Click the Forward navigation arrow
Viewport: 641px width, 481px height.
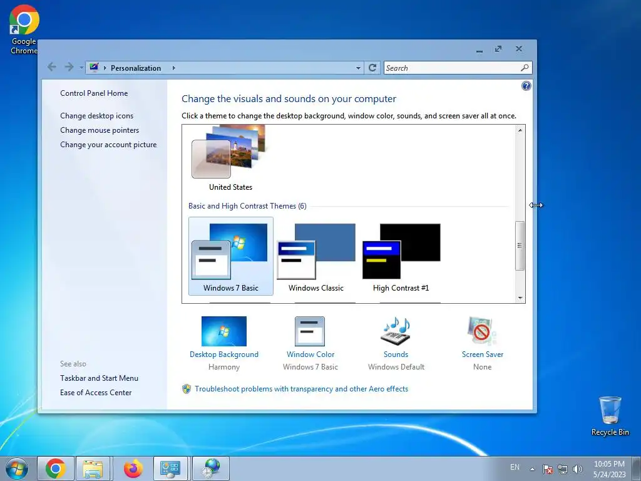click(x=69, y=66)
